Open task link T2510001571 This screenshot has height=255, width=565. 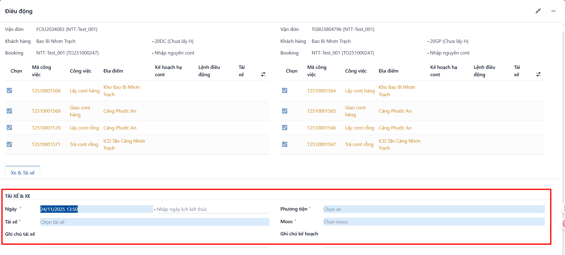46,144
